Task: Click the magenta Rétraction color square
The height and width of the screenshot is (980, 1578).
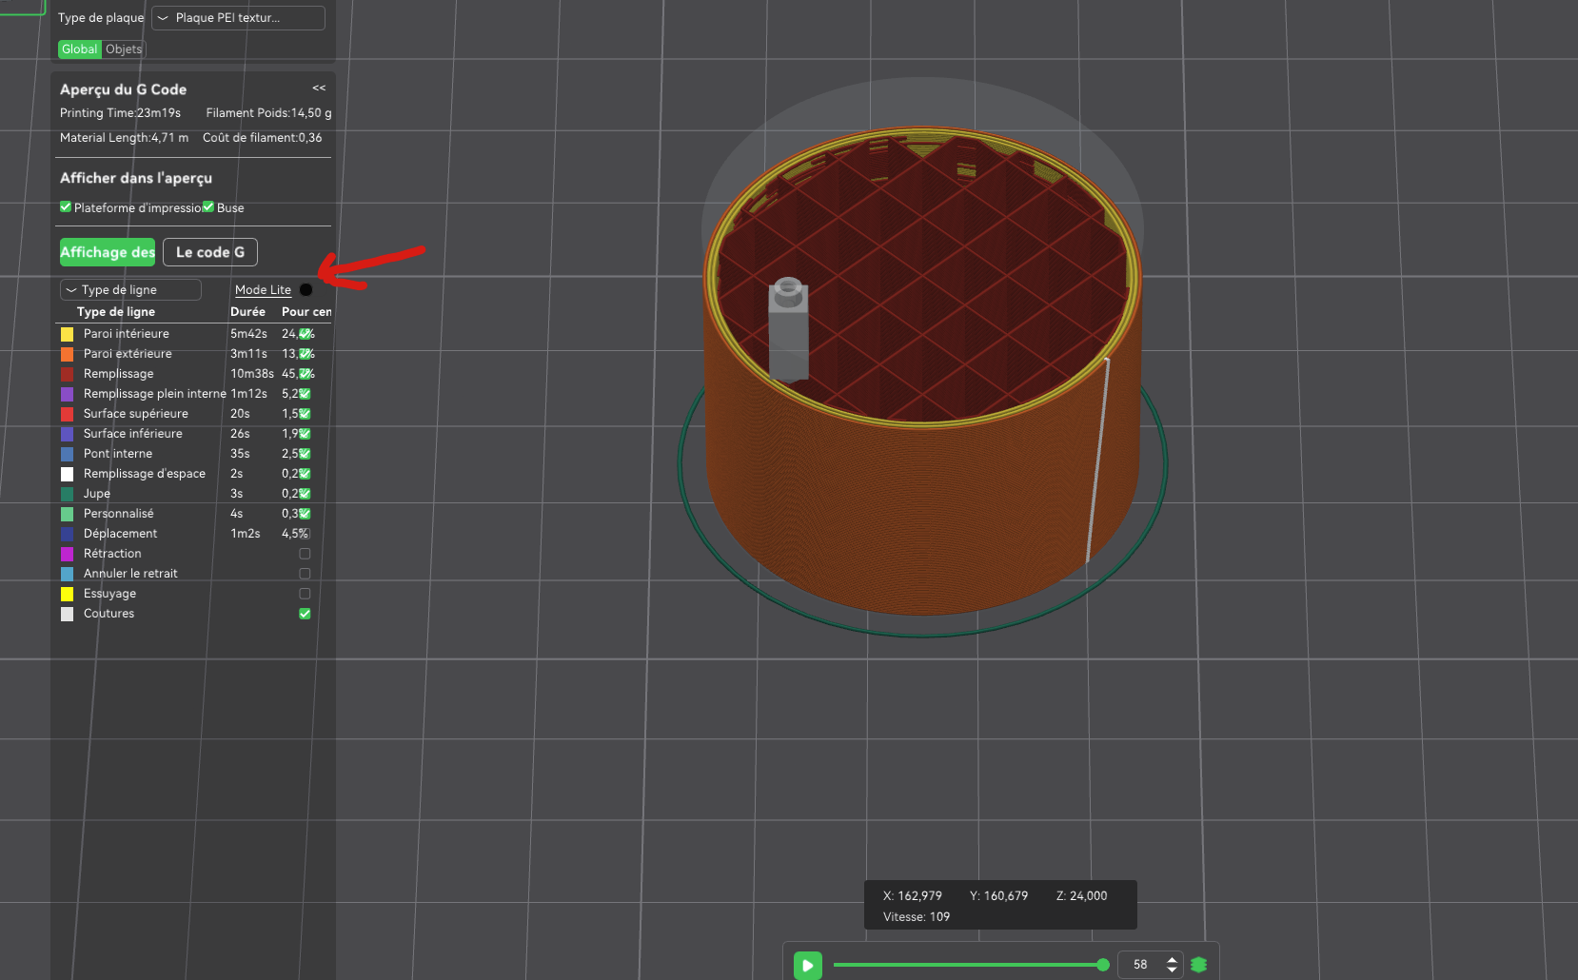Action: coord(68,554)
